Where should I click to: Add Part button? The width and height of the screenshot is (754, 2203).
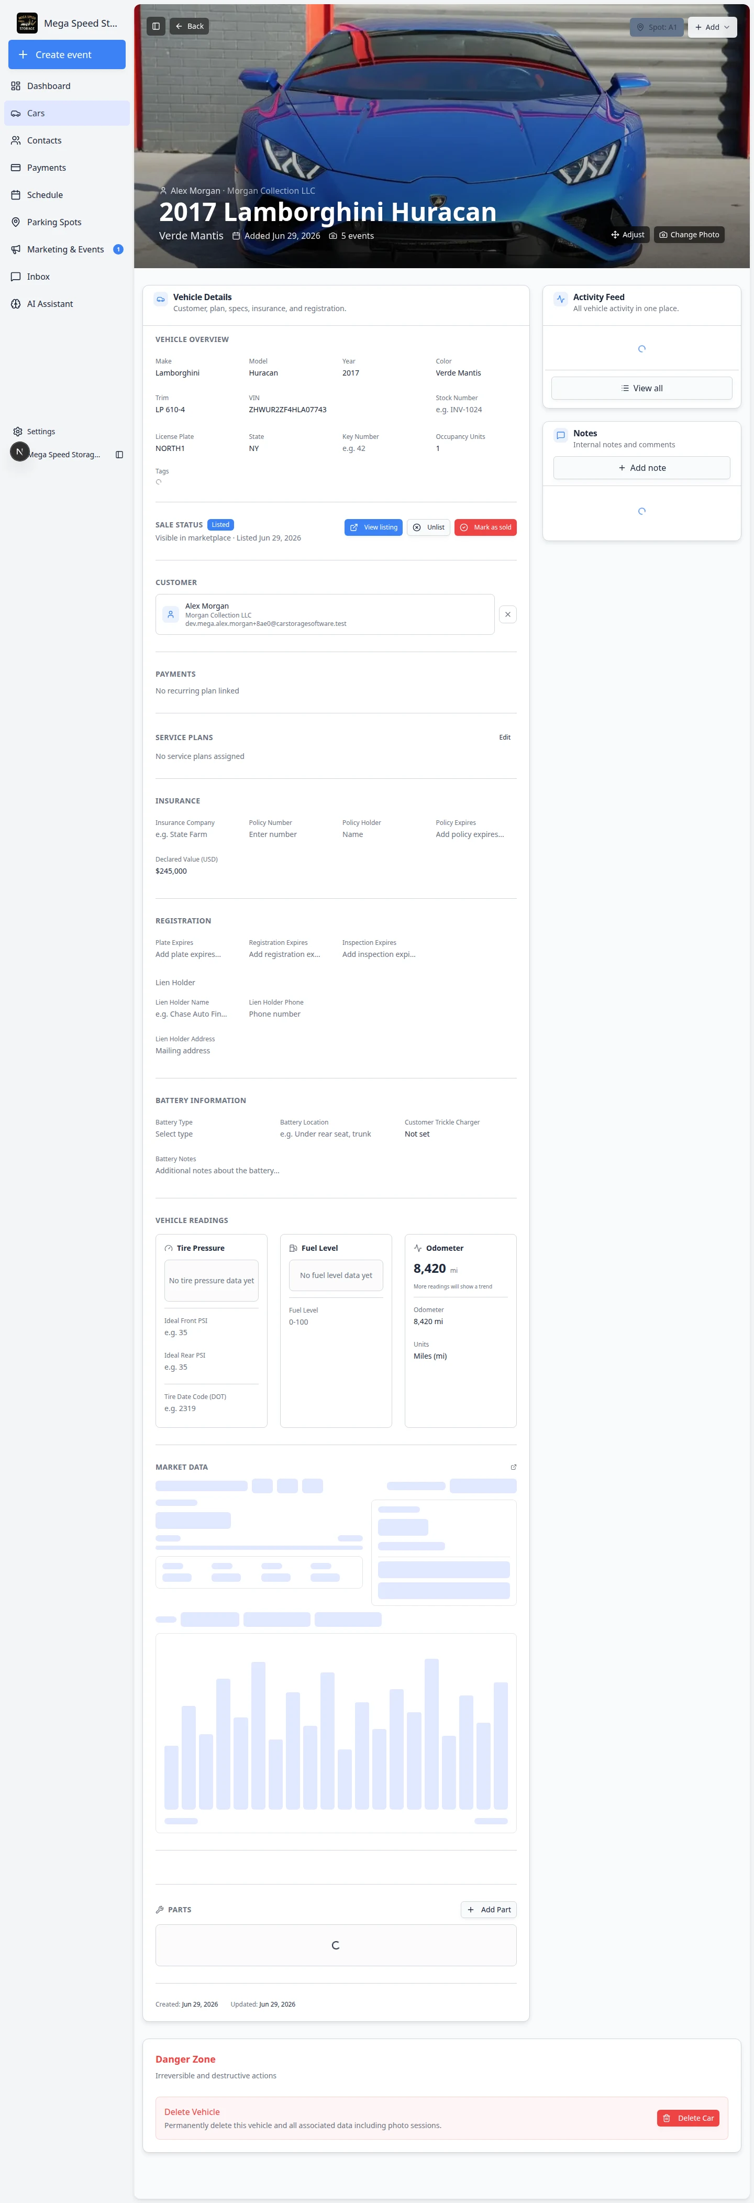(x=489, y=1910)
